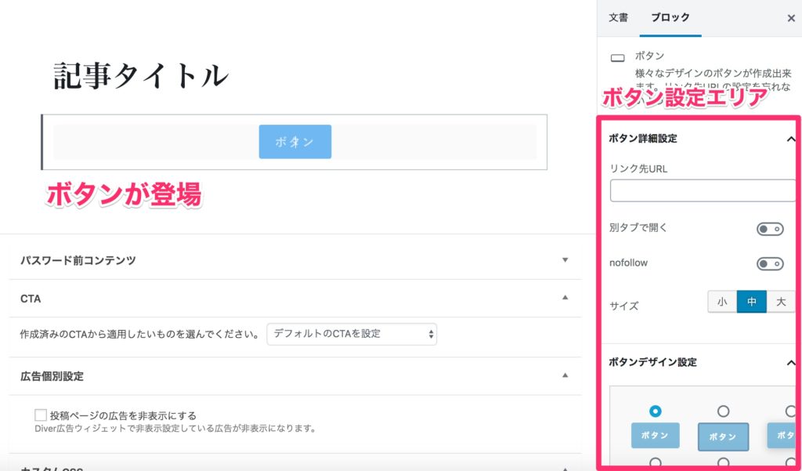This screenshot has height=471, width=802.
Task: Collapse the ボタン詳細設定 section chevron
Action: click(790, 139)
